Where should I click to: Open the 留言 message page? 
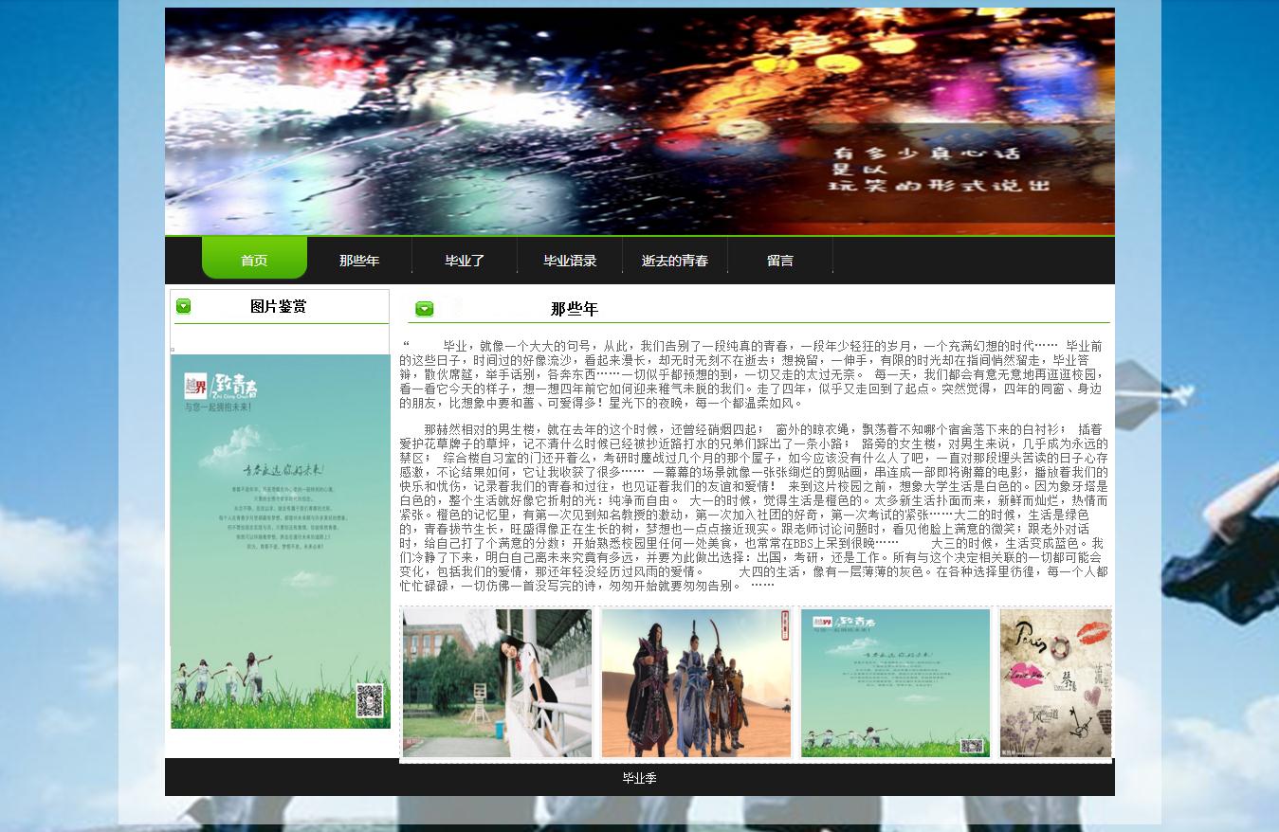pyautogui.click(x=780, y=261)
